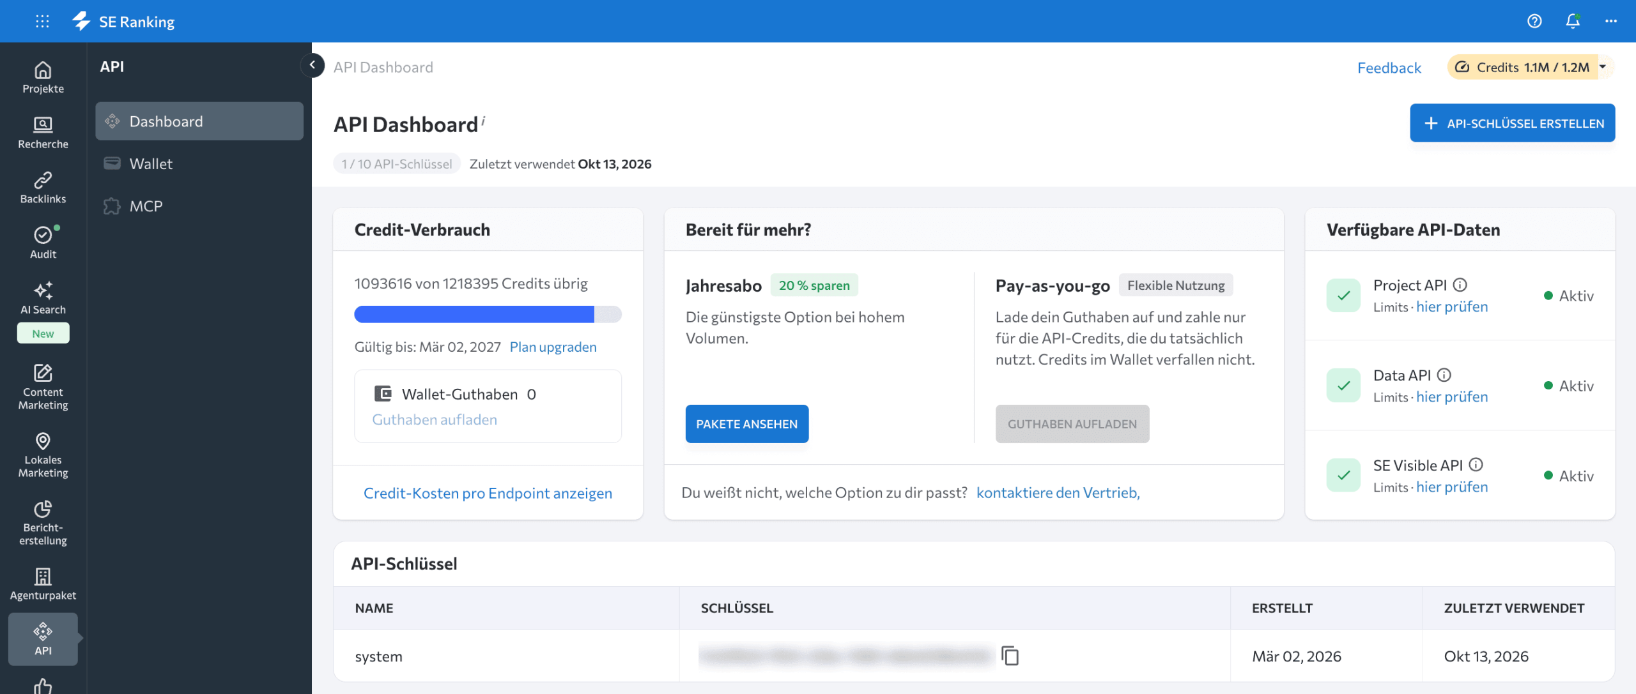This screenshot has width=1636, height=694.
Task: Open Agenturpaket in the sidebar
Action: click(43, 584)
